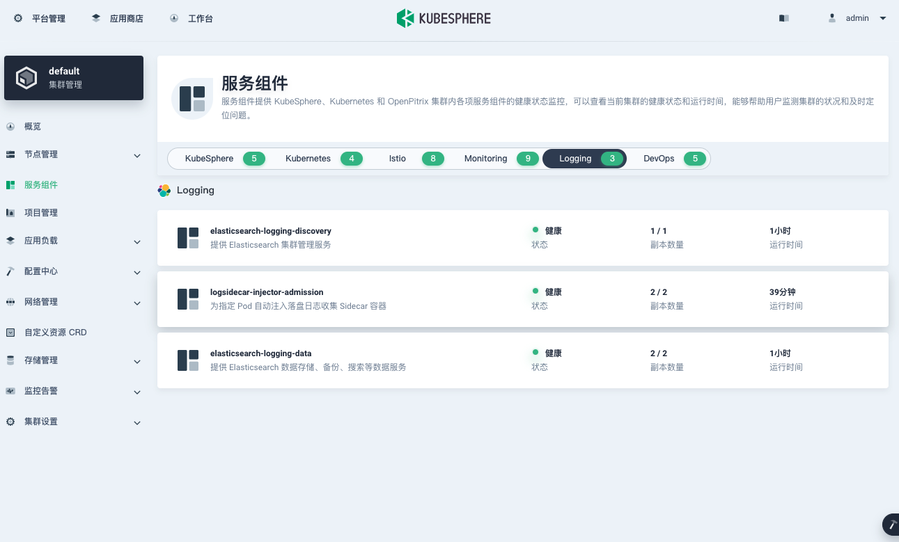Go to 工作台 workbench
The image size is (899, 542).
click(x=192, y=19)
